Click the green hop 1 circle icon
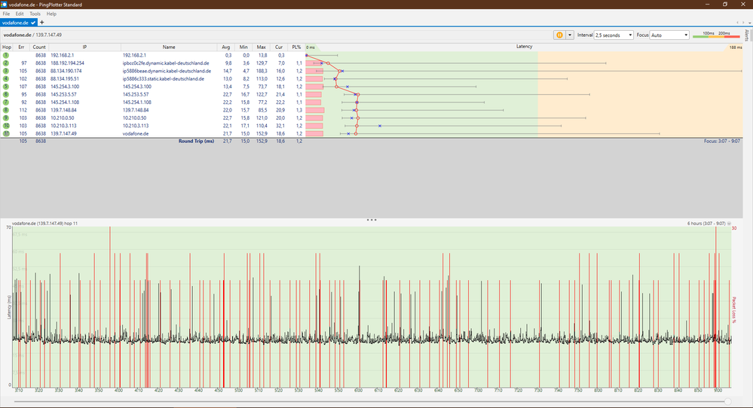 point(6,55)
